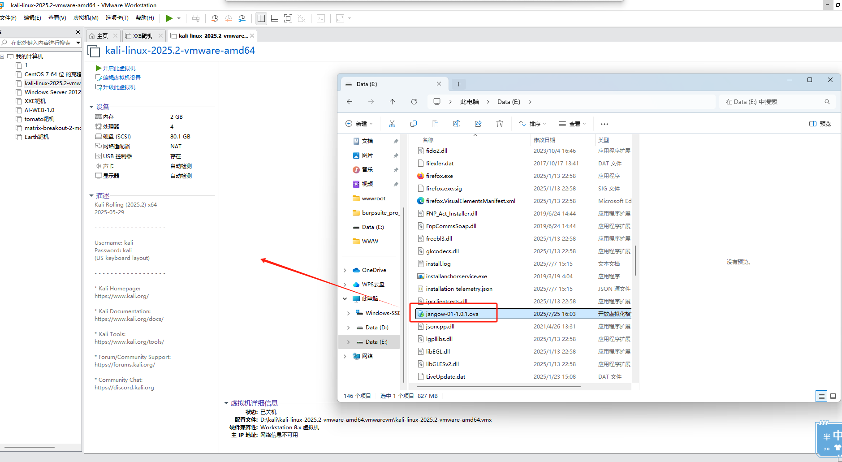Enter full screen mode icon in VMware toolbar

pyautogui.click(x=288, y=18)
